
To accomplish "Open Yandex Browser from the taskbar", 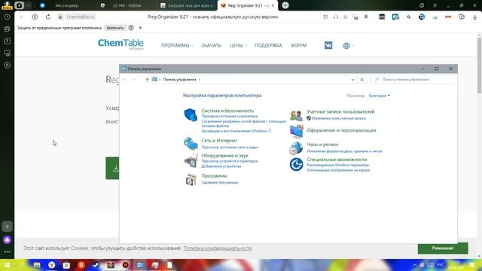I will point(52,265).
